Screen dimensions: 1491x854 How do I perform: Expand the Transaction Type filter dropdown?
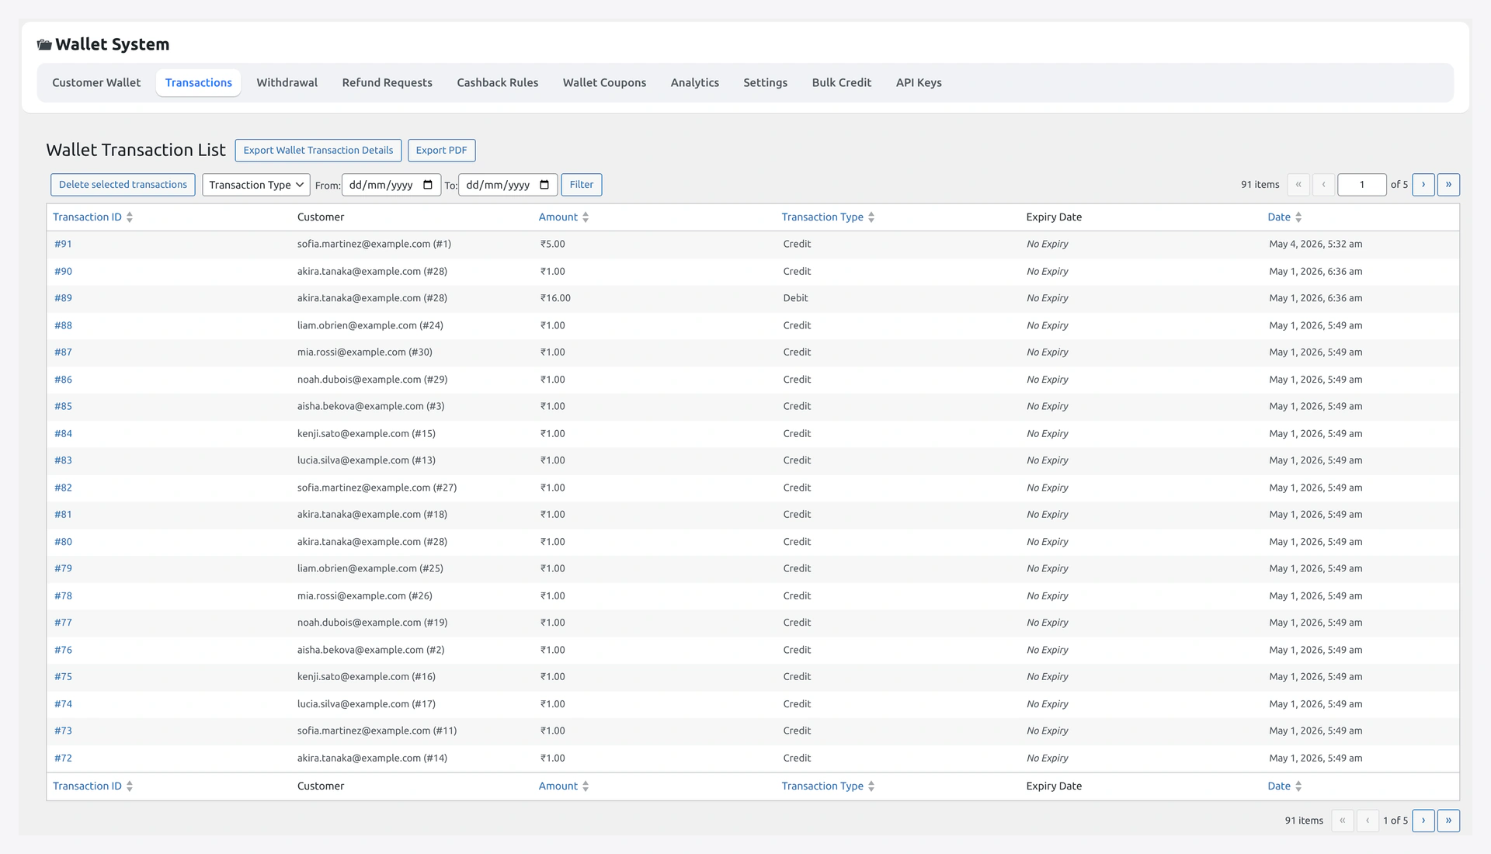[x=256, y=185]
